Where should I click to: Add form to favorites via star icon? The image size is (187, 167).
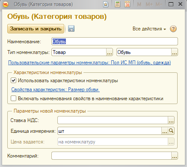click(106, 4)
